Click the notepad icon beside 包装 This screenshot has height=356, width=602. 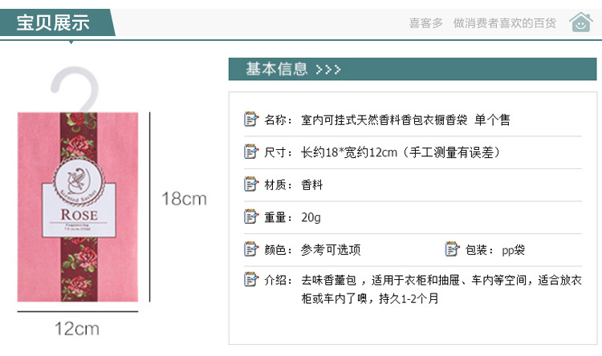(451, 249)
